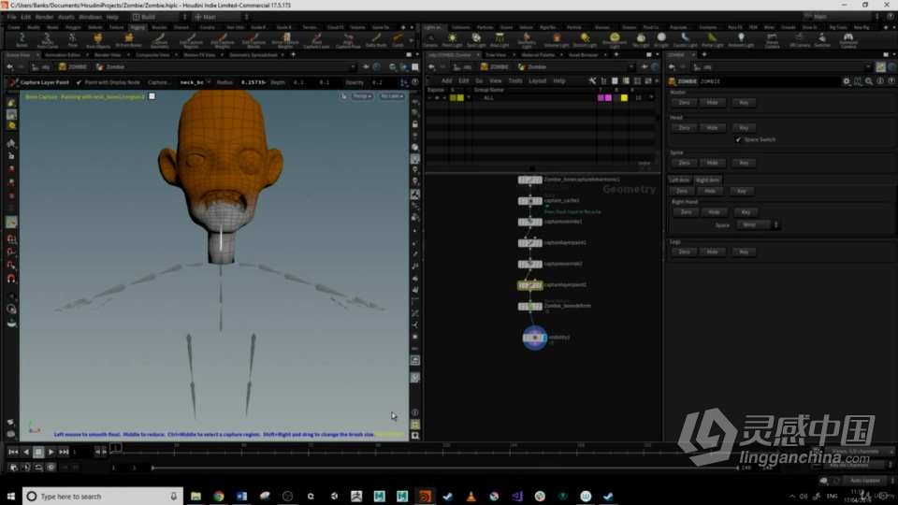The image size is (898, 505).
Task: Toggle real-time playback clock icon under the play controls
Action: click(51, 468)
